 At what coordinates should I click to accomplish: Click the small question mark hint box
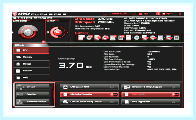44,42
